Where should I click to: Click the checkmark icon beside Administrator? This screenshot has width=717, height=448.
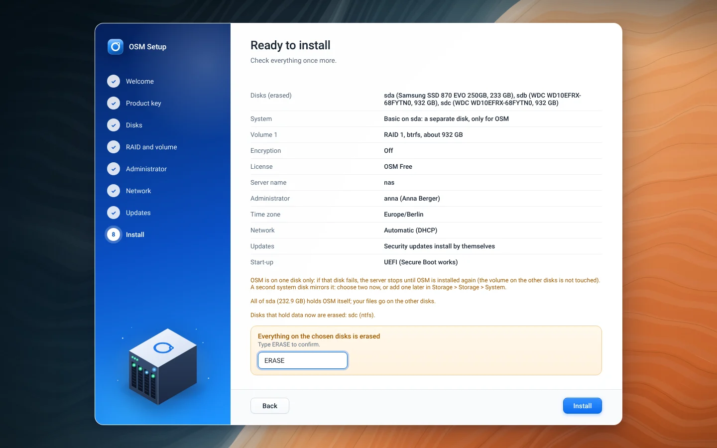pos(114,169)
